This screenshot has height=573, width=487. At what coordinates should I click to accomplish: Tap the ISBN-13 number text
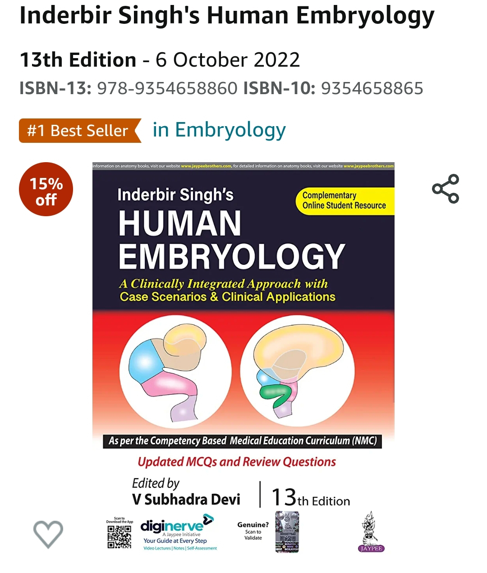pyautogui.click(x=167, y=88)
